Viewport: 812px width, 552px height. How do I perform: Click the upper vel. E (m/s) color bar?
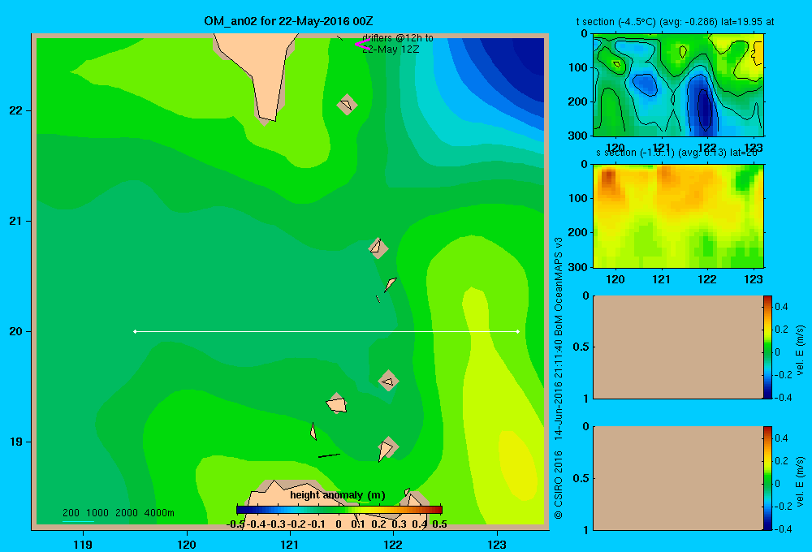coord(767,347)
